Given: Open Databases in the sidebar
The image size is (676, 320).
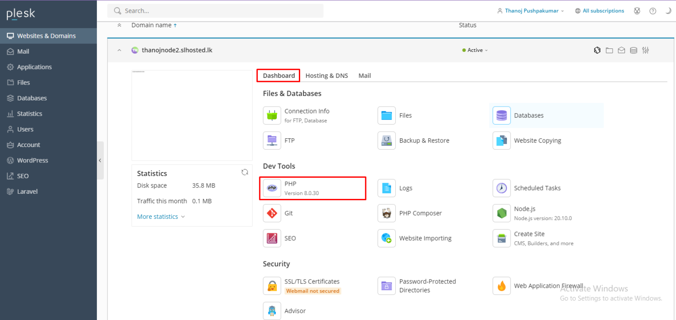Looking at the screenshot, I should pyautogui.click(x=32, y=98).
